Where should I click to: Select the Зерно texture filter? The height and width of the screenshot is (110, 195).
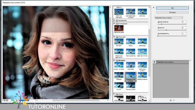tap(130, 42)
